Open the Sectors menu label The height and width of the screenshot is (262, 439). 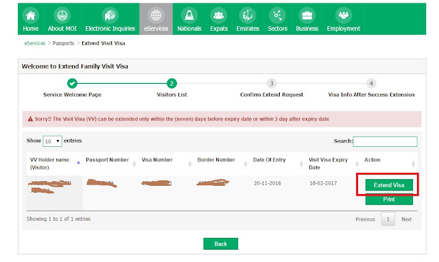coord(277,29)
